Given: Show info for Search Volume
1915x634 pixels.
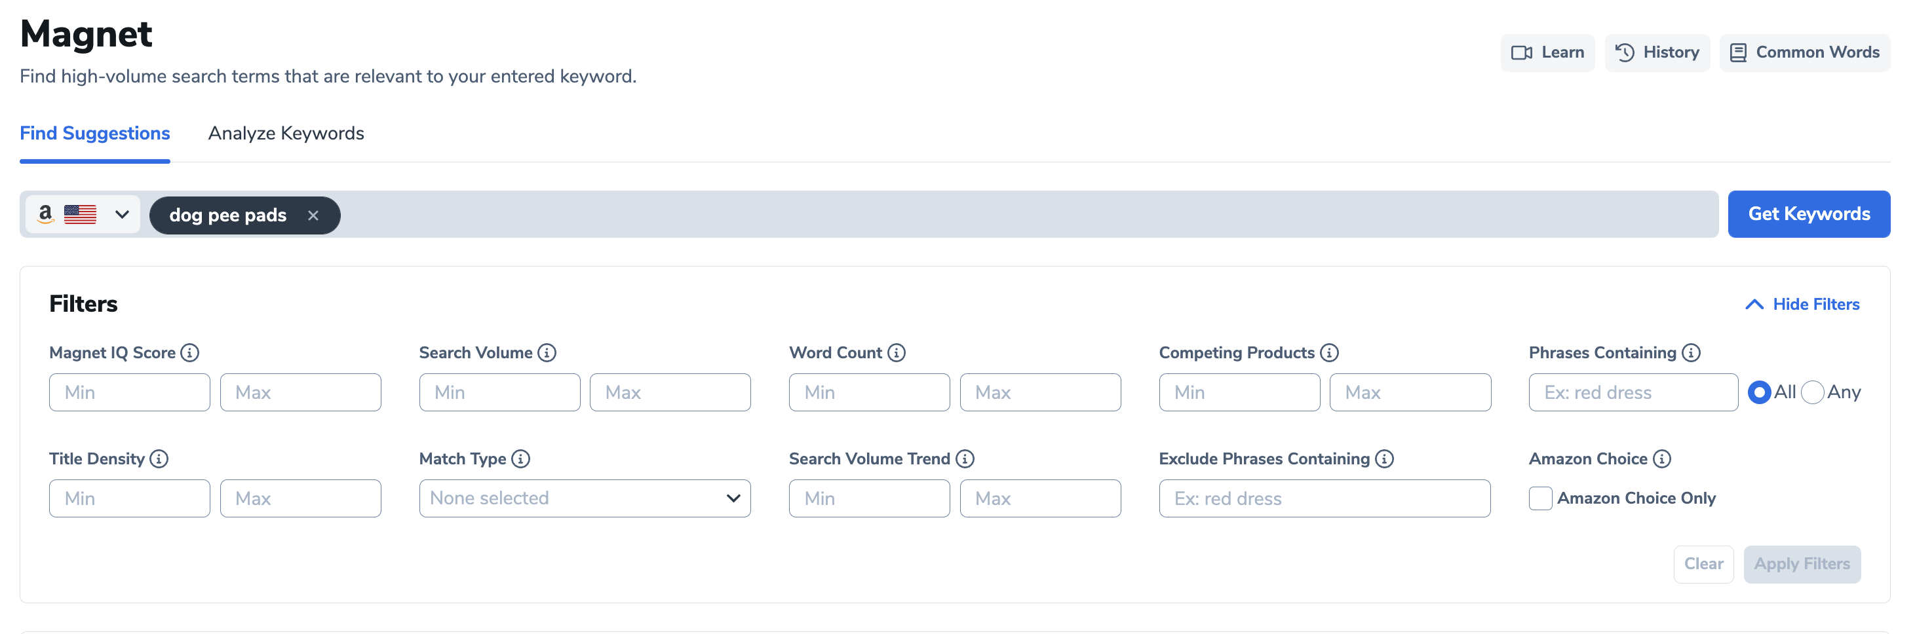Looking at the screenshot, I should 547,353.
